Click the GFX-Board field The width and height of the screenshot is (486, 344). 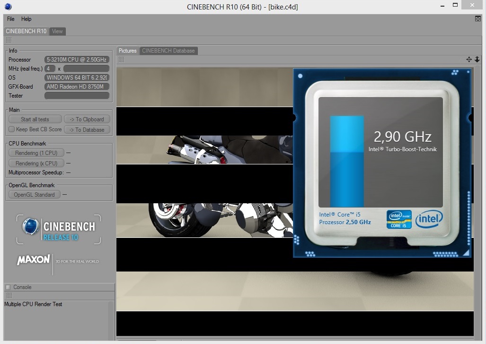coord(77,87)
